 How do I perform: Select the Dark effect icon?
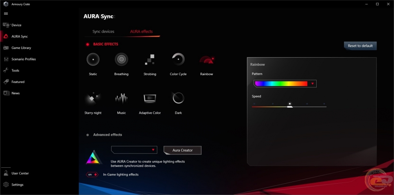178,98
